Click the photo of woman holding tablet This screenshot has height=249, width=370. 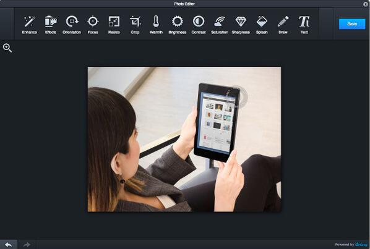coord(184,139)
